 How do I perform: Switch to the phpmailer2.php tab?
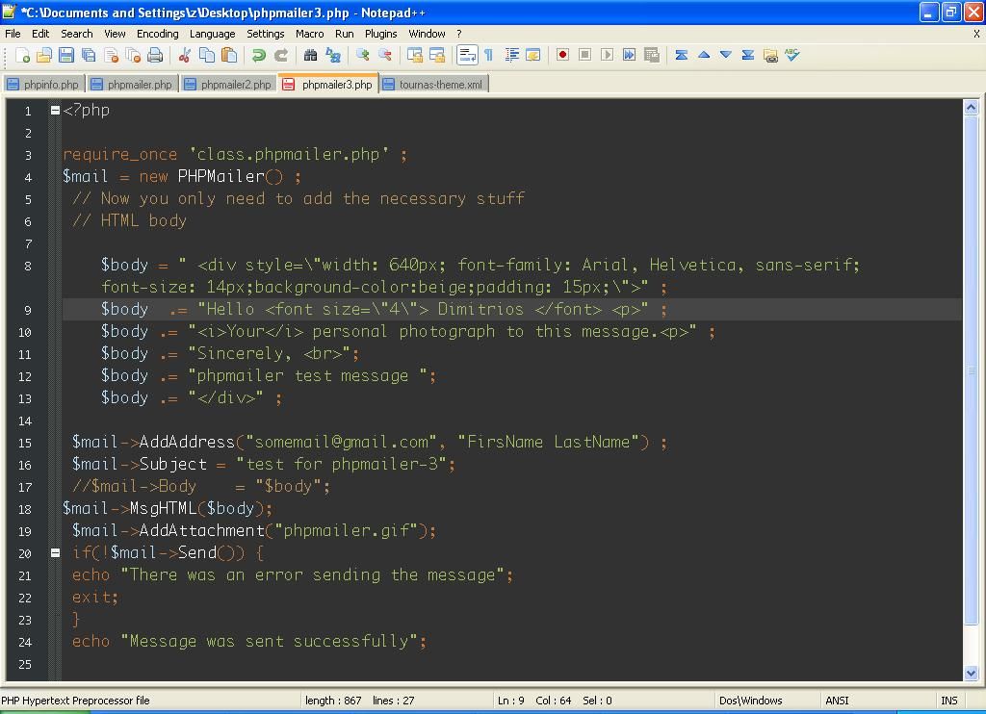[x=229, y=85]
